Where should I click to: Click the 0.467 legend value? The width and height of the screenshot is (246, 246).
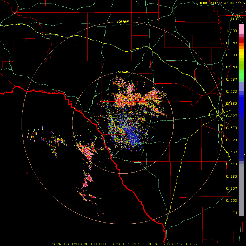click(232, 152)
